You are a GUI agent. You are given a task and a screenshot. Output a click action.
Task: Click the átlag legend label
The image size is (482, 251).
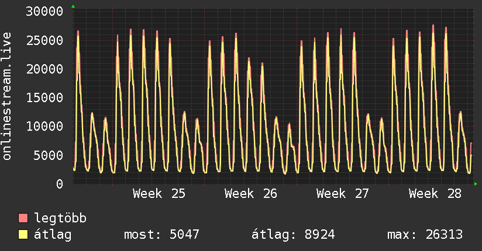(x=53, y=235)
